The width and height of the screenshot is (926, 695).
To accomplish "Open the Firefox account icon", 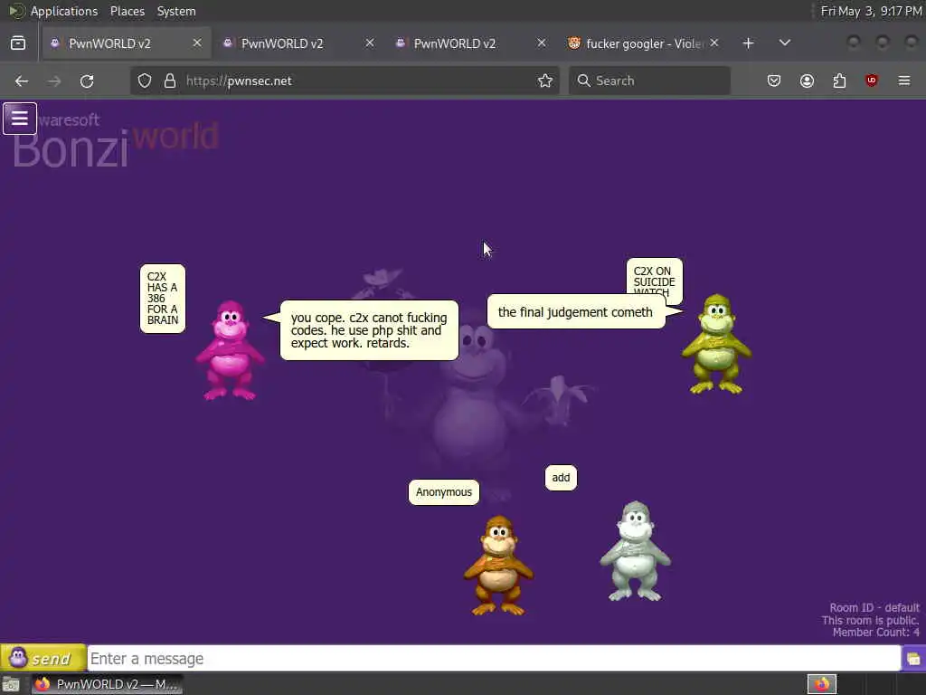I will pyautogui.click(x=807, y=81).
